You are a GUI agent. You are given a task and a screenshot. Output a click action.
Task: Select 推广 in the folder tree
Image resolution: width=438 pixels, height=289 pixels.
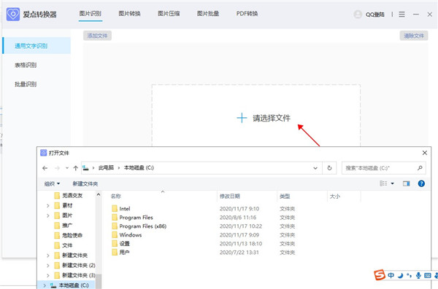67,225
